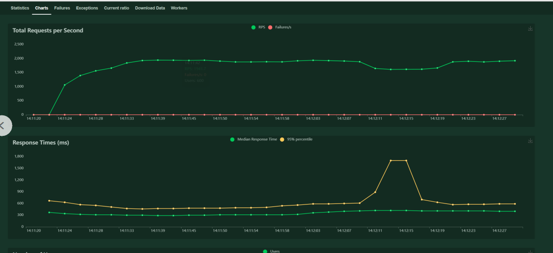
Task: Click the 900 y-axis label
Action: (20, 192)
